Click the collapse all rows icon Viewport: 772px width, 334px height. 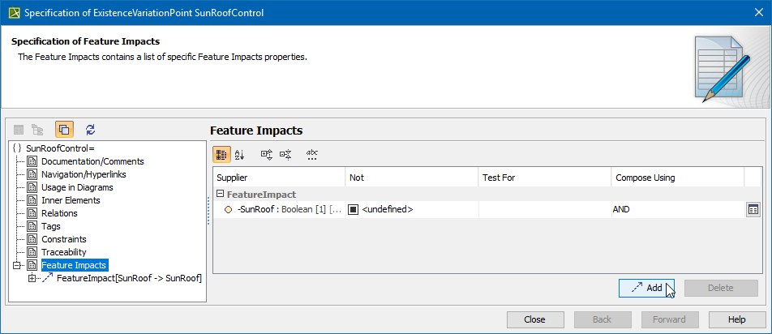coord(285,154)
